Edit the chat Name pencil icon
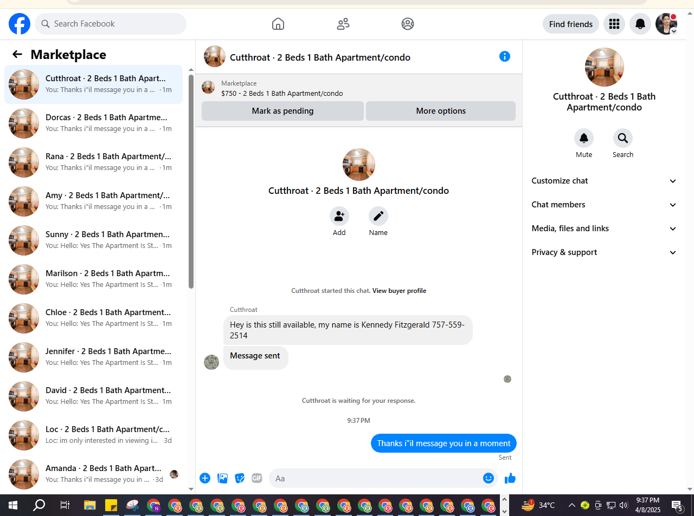Screen dimensions: 694x516 pyautogui.click(x=378, y=216)
